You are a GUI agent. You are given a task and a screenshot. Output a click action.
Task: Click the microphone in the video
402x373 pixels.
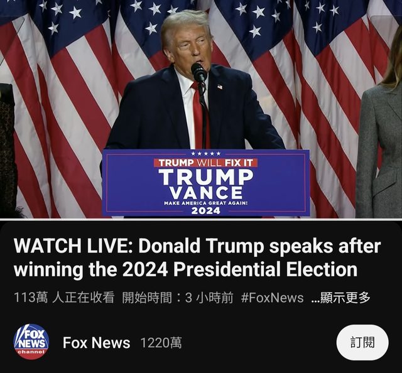pos(199,72)
